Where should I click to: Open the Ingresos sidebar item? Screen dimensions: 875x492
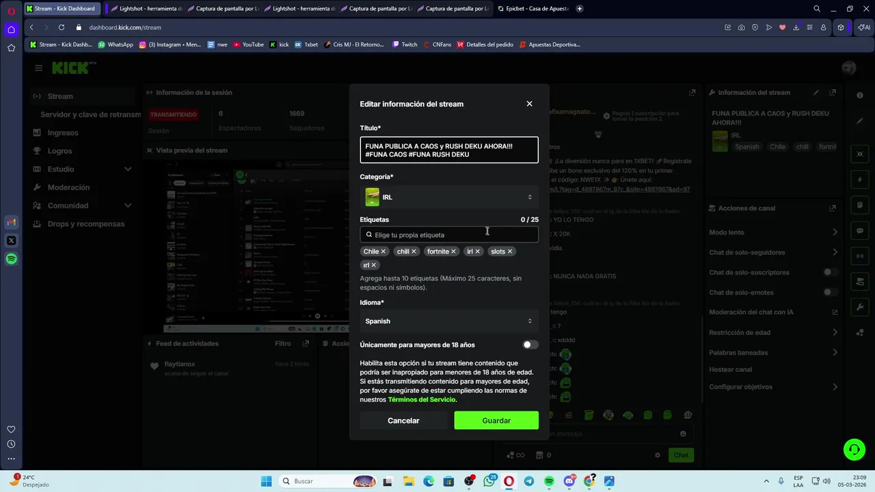pos(63,133)
